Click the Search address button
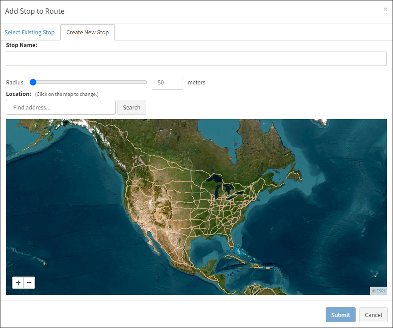 click(132, 107)
